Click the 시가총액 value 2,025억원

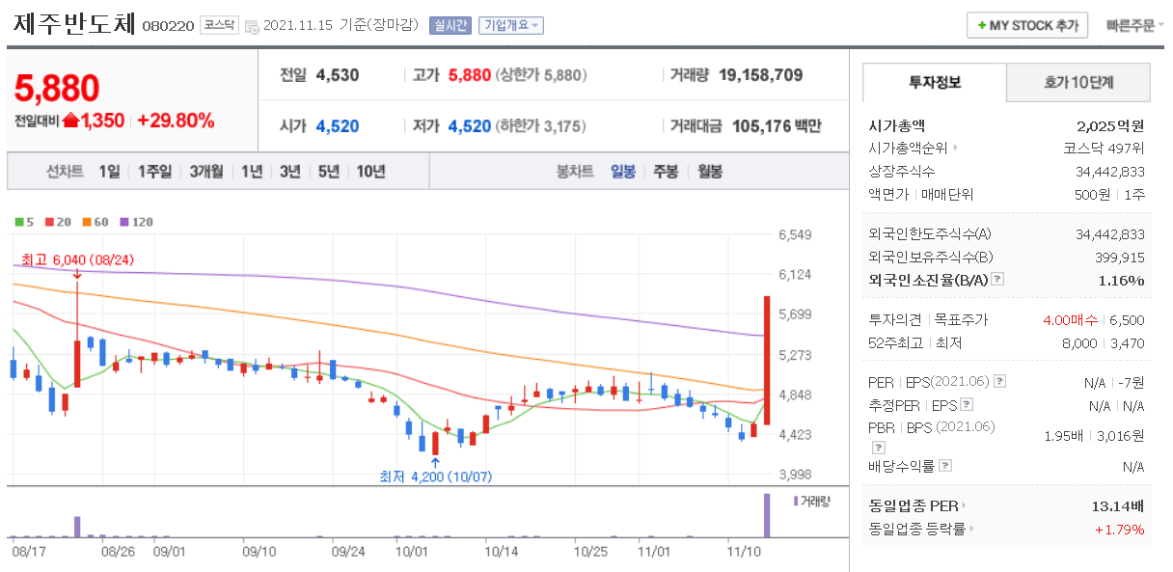pyautogui.click(x=1110, y=125)
